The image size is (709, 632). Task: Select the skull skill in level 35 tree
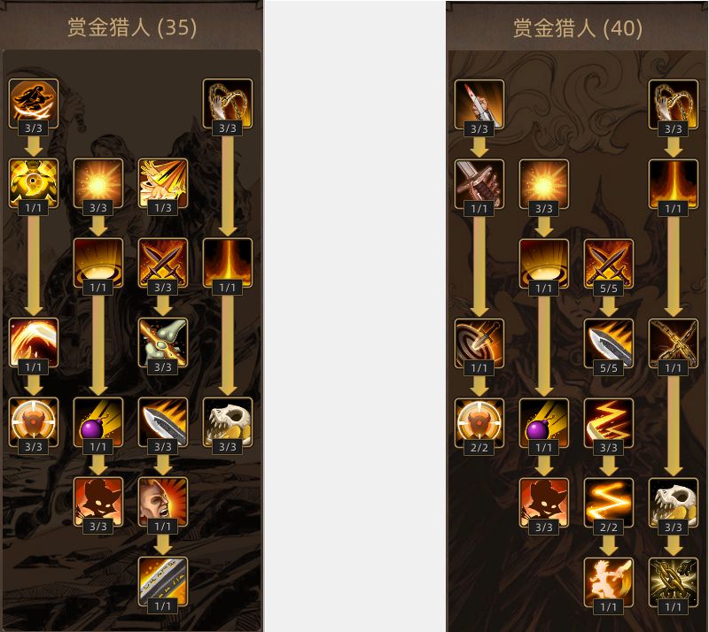click(228, 422)
